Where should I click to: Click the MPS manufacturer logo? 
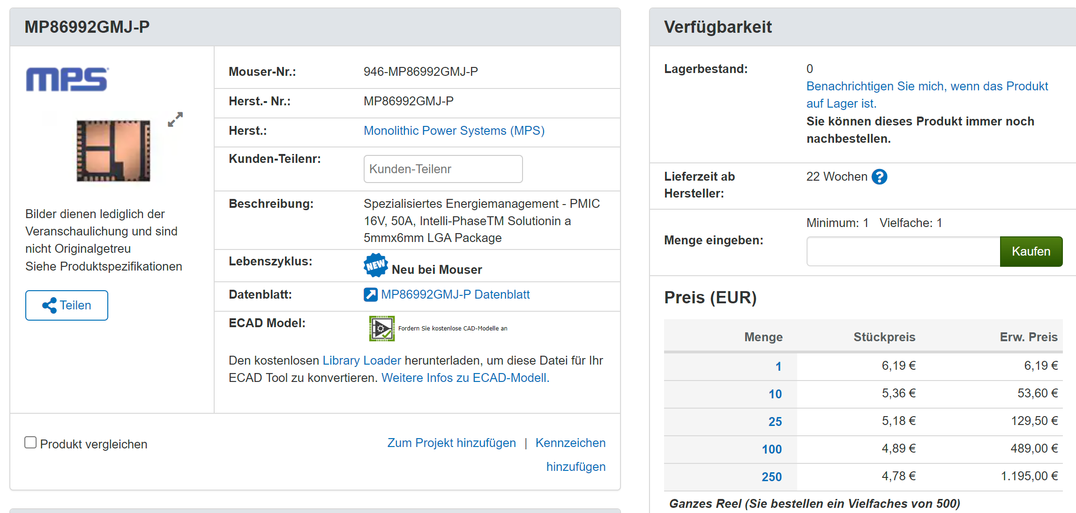click(67, 79)
